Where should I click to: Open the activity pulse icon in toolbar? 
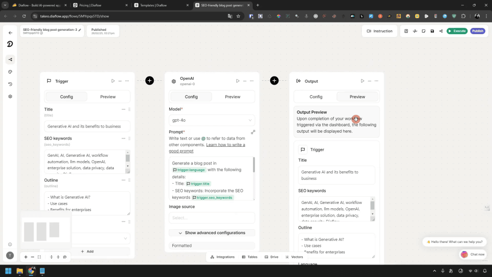[x=415, y=31]
